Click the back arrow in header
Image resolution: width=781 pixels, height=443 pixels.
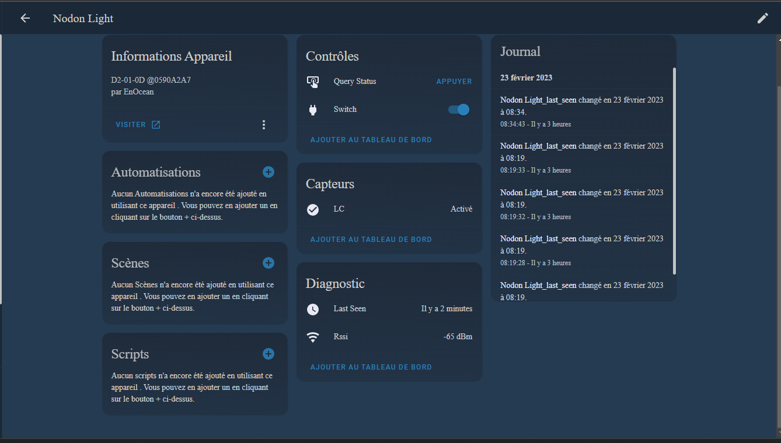tap(25, 18)
